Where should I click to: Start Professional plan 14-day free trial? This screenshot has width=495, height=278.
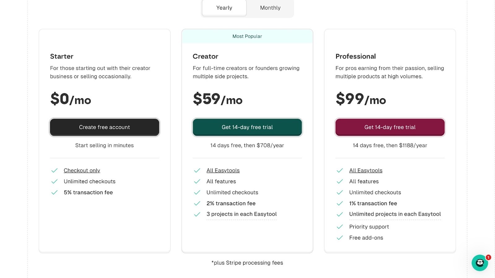390,127
